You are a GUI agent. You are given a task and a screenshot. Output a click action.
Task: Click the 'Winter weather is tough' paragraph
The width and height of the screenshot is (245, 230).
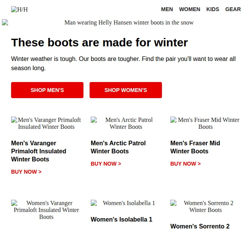pos(123,63)
